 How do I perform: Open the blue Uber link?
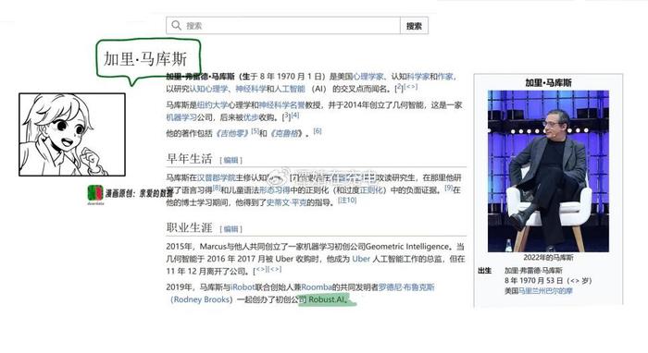tap(361, 259)
